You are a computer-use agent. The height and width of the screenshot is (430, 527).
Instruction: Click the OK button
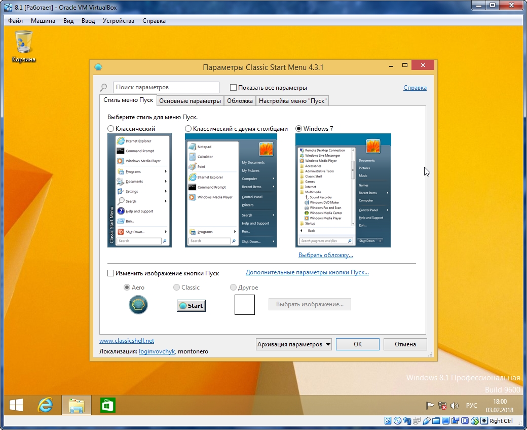(358, 344)
